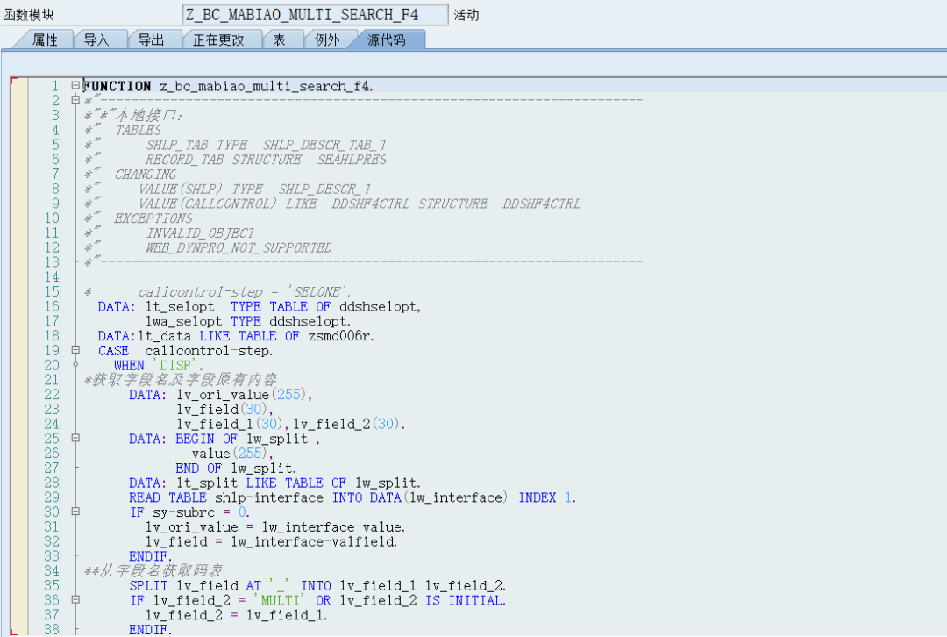Click the comment '从字段名获取码表' on line 34
The image size is (947, 637).
coord(160,570)
